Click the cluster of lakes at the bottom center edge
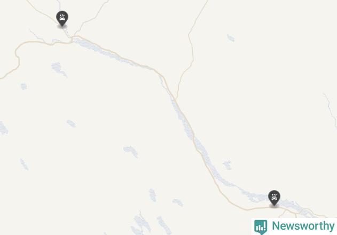 click(151, 225)
